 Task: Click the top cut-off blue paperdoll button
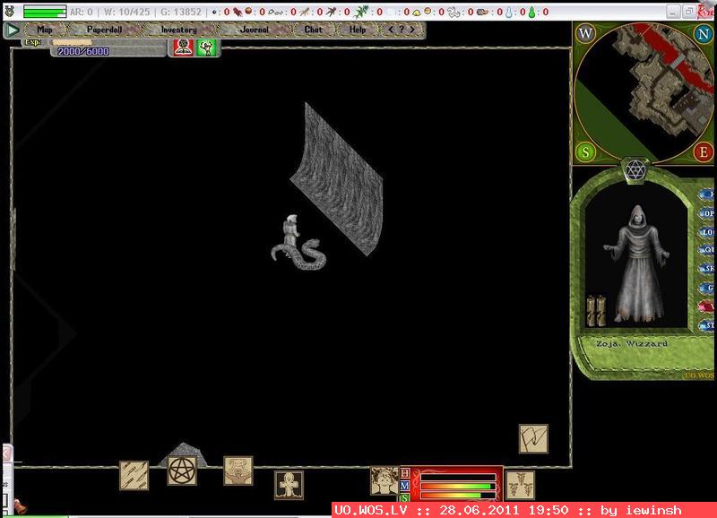pos(707,194)
